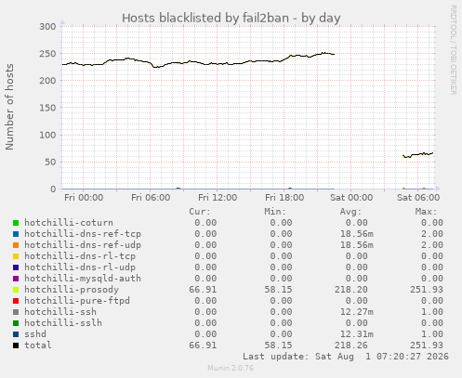Select the sshd legend label

click(35, 334)
